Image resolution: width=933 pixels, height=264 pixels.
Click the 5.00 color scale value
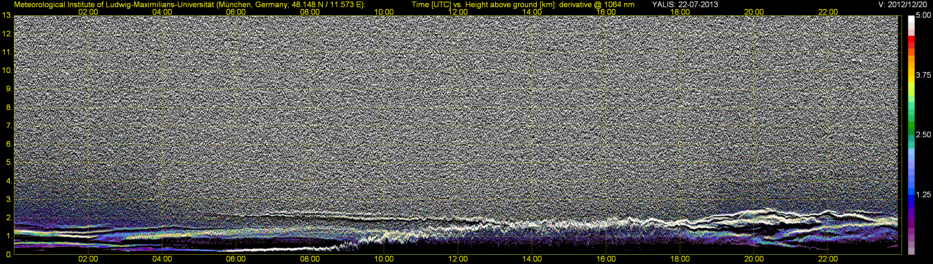tap(923, 16)
